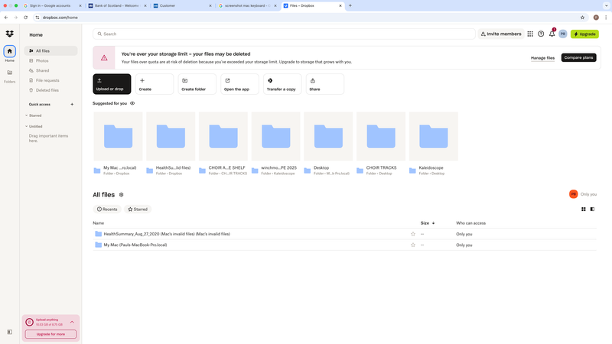The width and height of the screenshot is (612, 344).
Task: Open All files settings gear
Action: [122, 195]
